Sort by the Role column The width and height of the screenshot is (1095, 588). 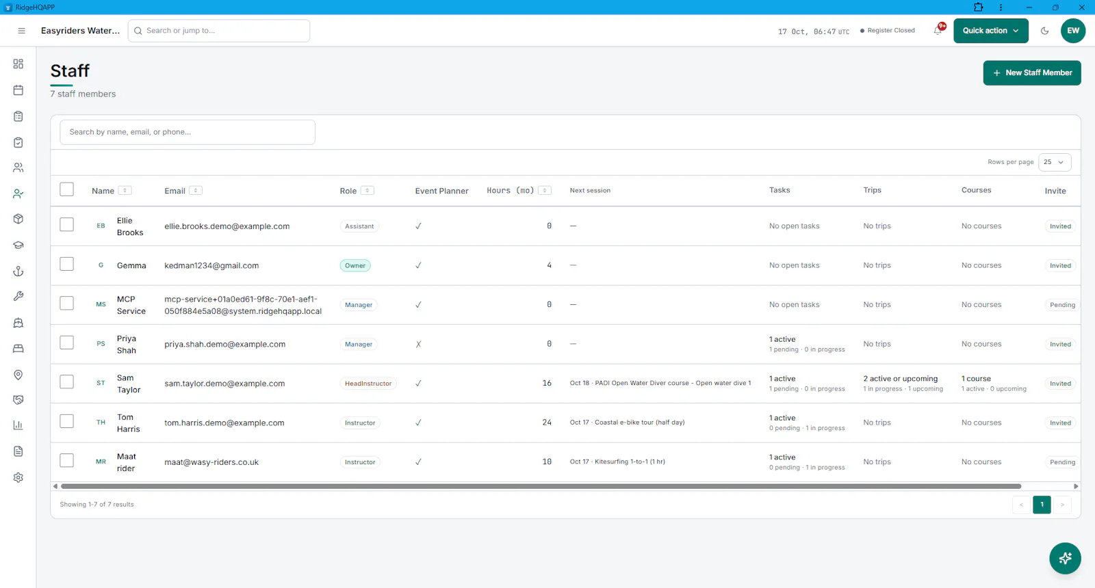coord(368,191)
